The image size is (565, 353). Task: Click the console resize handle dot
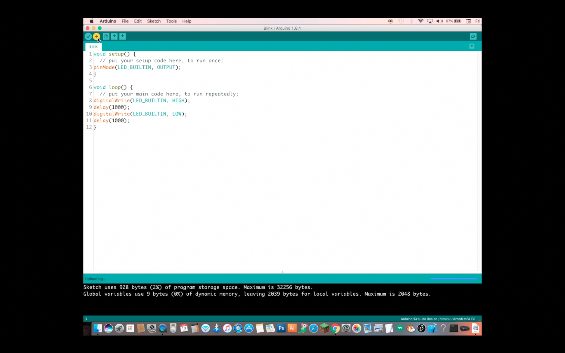(x=282, y=272)
